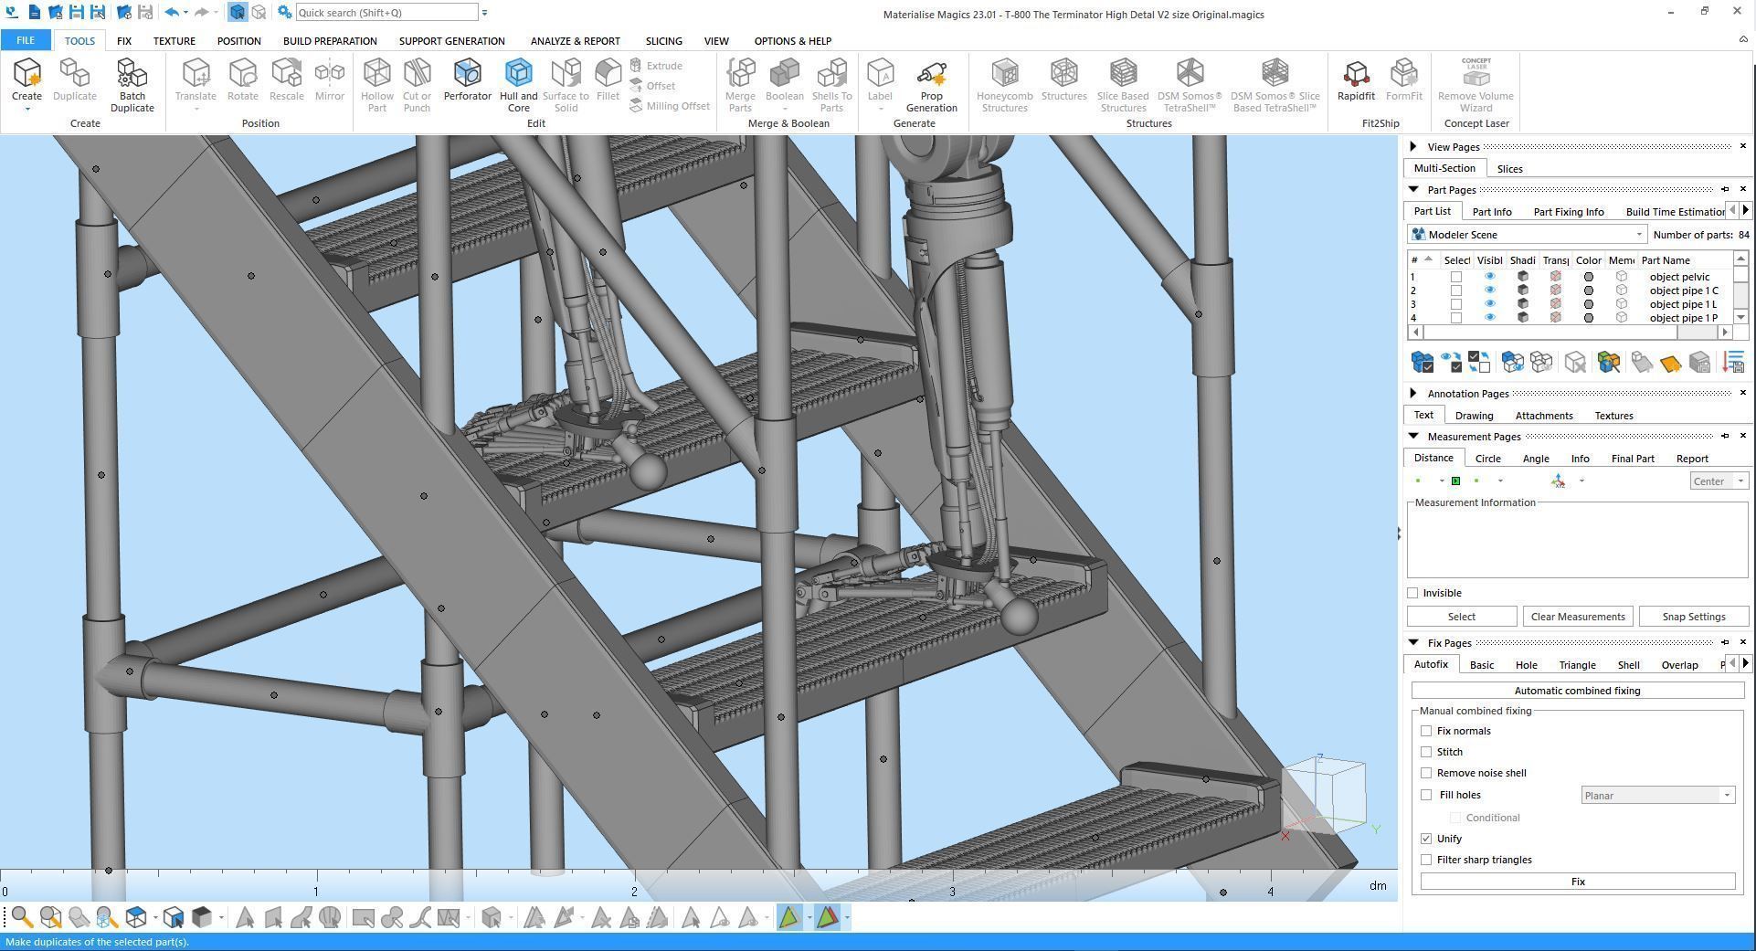Collapse the Measurement Pages panel
Screen dimensions: 1756x951
(1413, 436)
